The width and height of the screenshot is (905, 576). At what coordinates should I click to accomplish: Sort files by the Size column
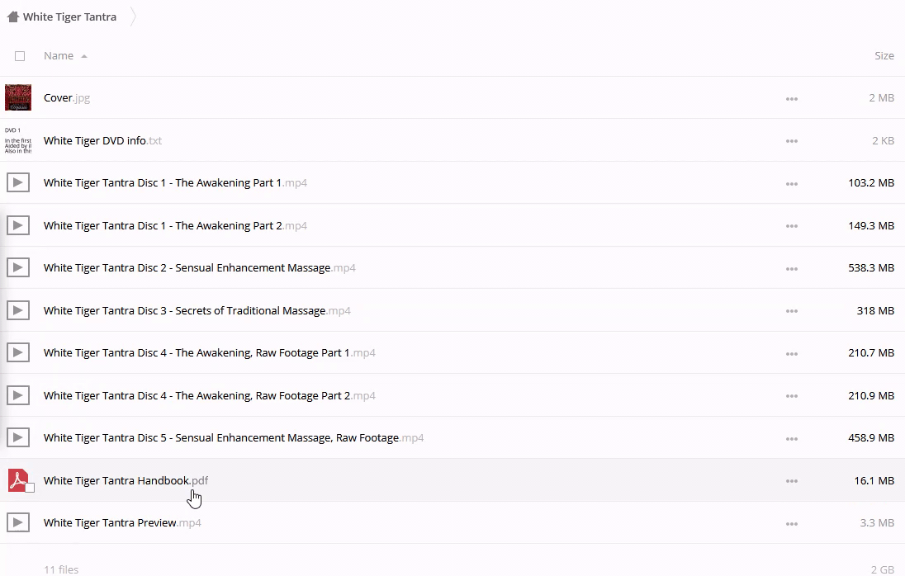884,56
